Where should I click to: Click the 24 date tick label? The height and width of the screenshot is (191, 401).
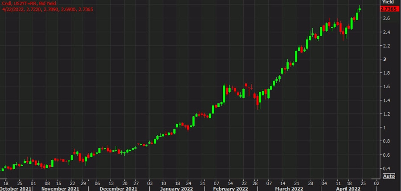(x=188, y=183)
